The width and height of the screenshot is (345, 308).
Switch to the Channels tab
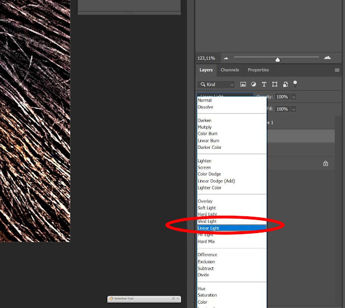pyautogui.click(x=230, y=70)
